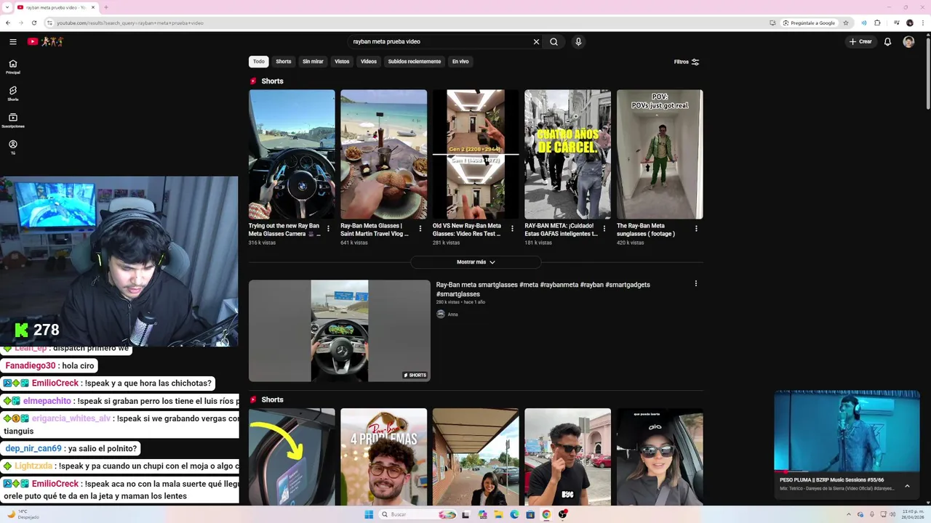Reload the page in Chrome
This screenshot has width=931, height=523.
(34, 23)
